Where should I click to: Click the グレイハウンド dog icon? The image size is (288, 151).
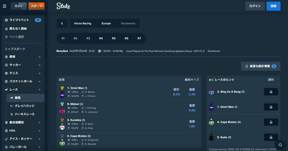pos(12,106)
